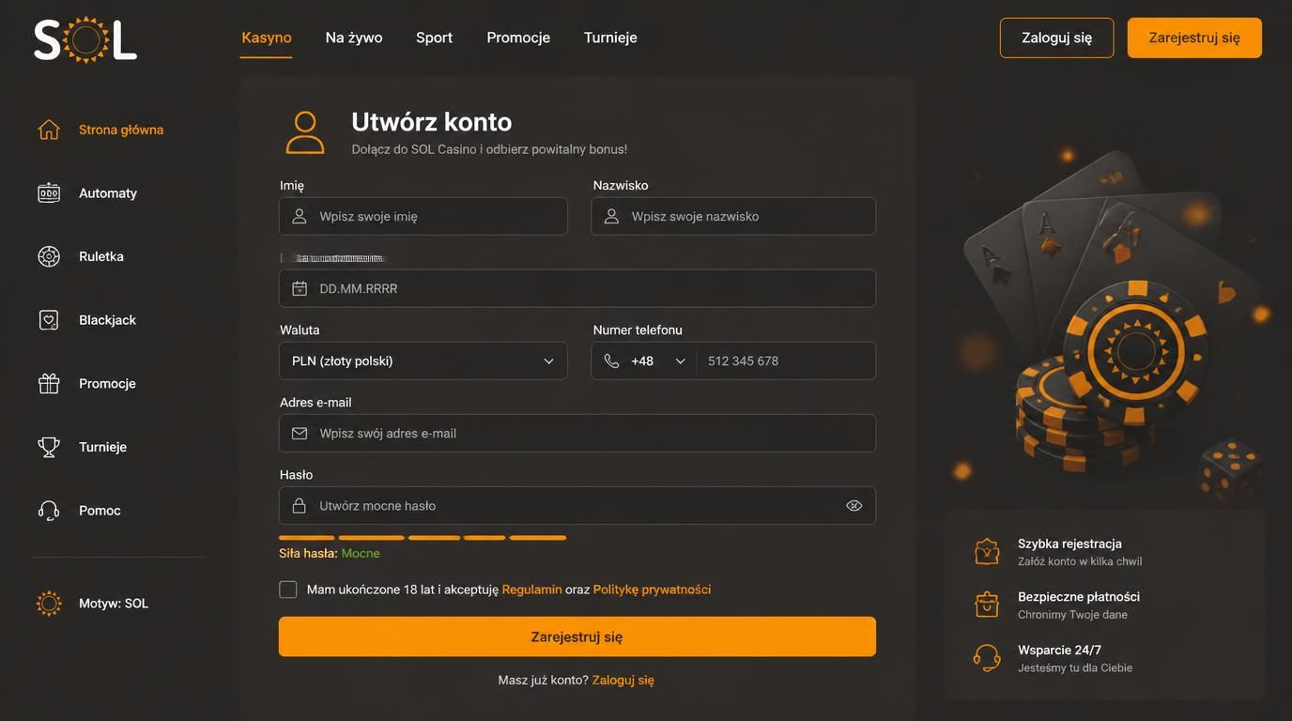Open the Kasyno tab
The image size is (1292, 721).
coord(267,38)
